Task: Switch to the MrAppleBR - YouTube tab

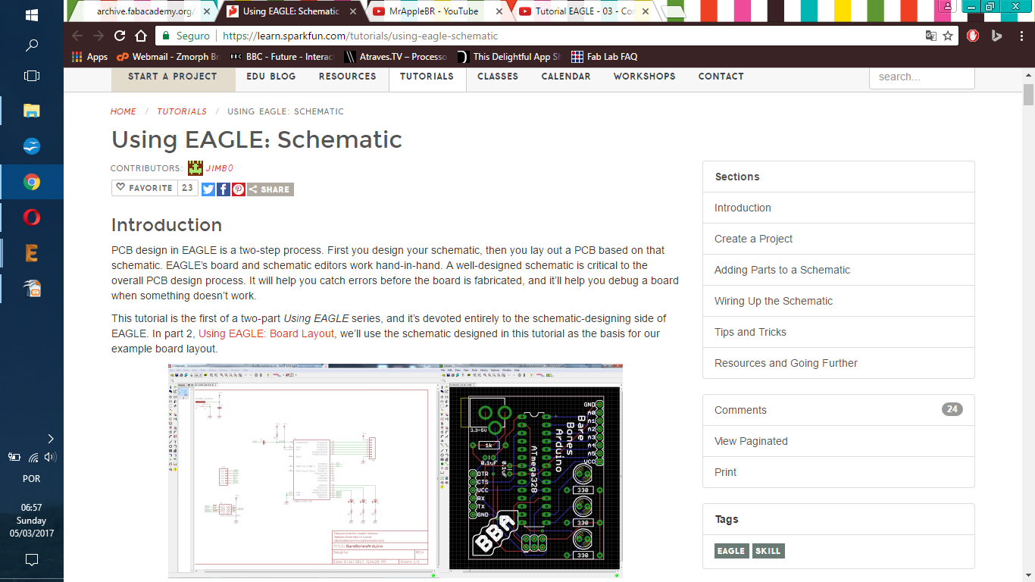Action: pos(433,11)
